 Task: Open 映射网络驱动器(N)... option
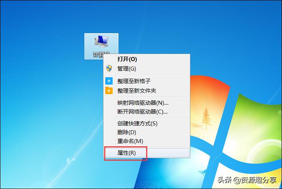click(147, 103)
